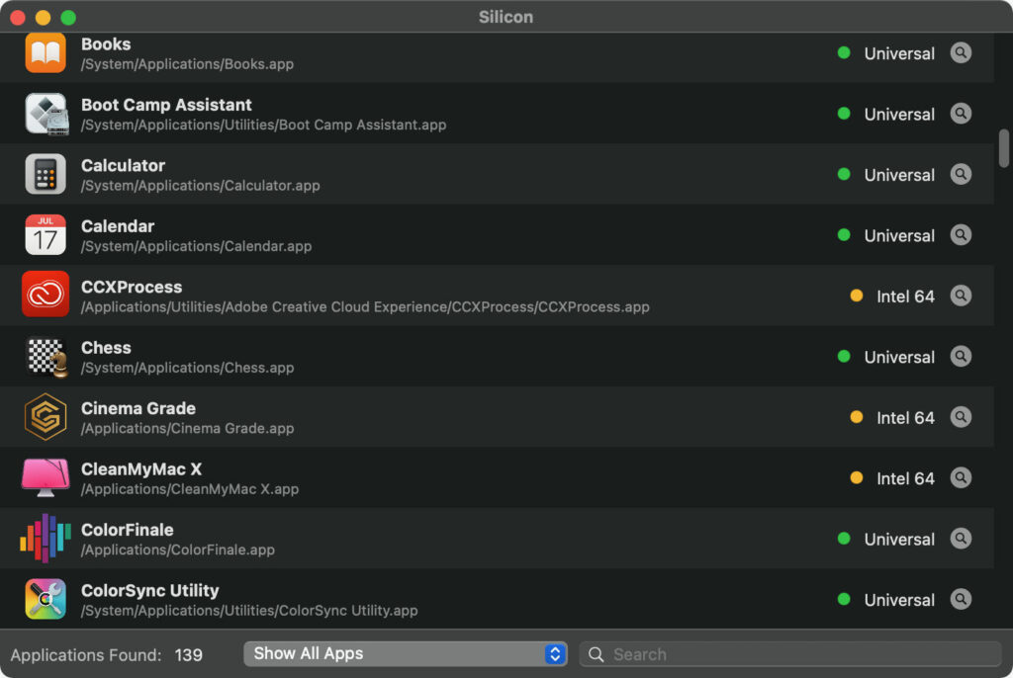Reveal Boot Camp Assistant with magnifier button
The width and height of the screenshot is (1013, 678).
point(961,114)
